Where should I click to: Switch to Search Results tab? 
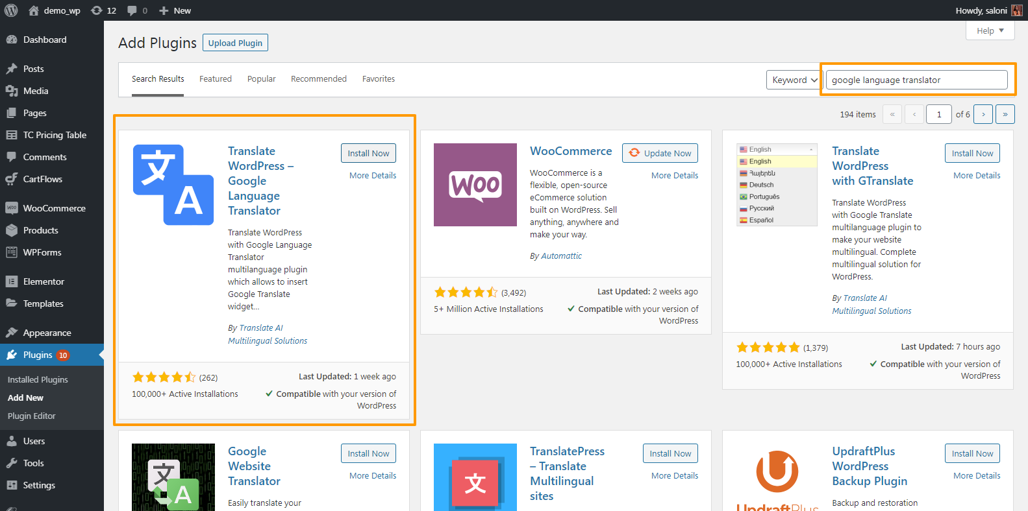[x=158, y=79]
